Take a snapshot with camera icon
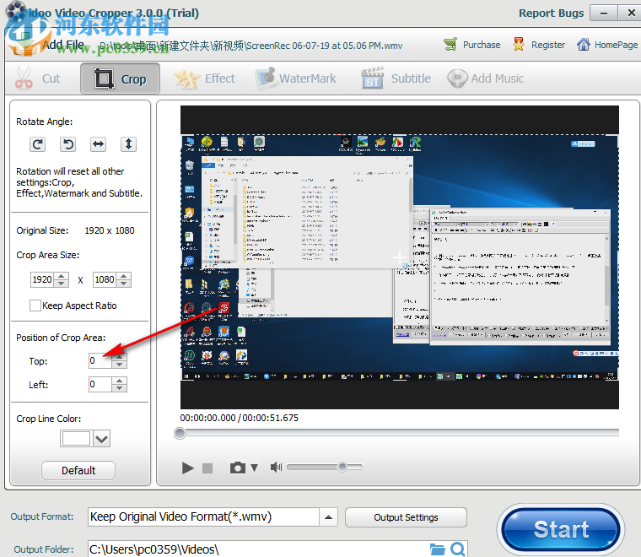Screen dimensions: 641x557 click(x=238, y=468)
